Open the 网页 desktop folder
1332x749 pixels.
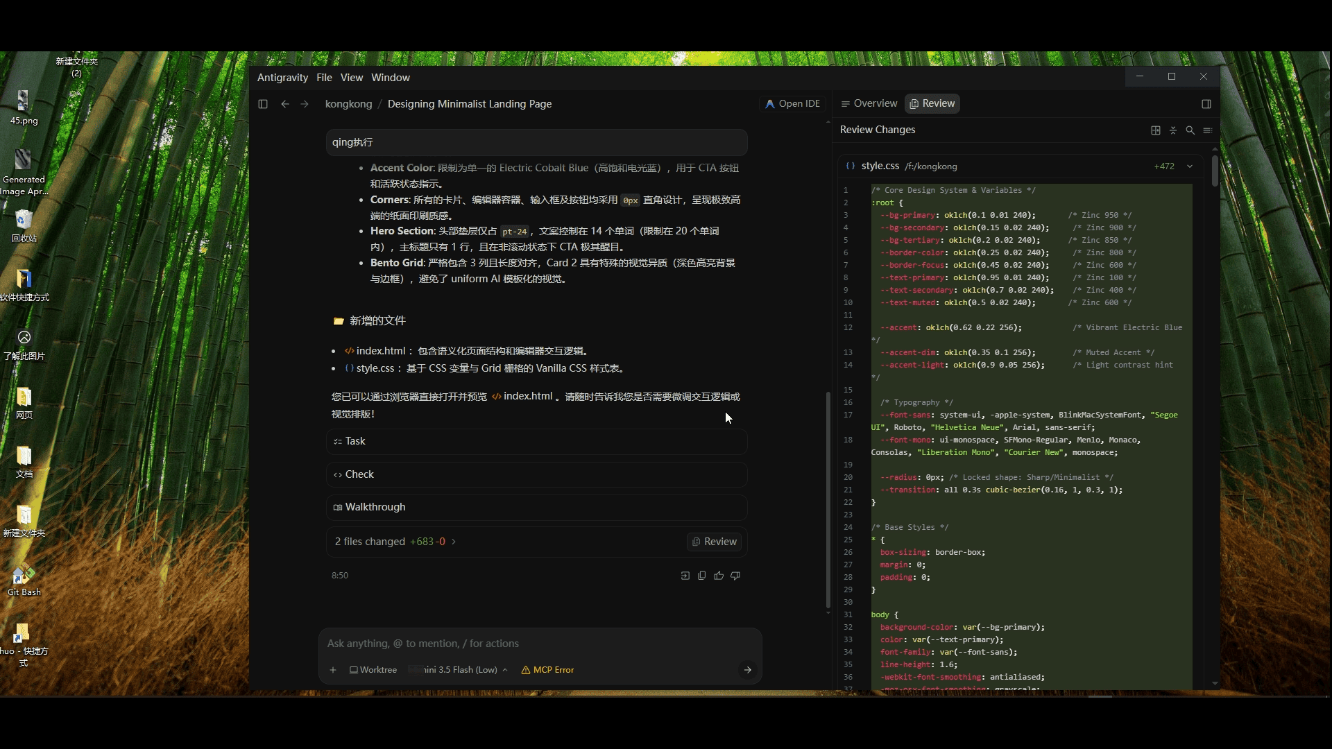pos(24,403)
